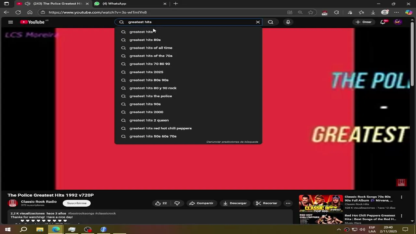This screenshot has height=234, width=416.
Task: Open the YouTube account avatar menu
Action: (397, 22)
